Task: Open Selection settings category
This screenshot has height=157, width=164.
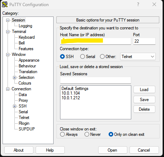Action: [27, 77]
